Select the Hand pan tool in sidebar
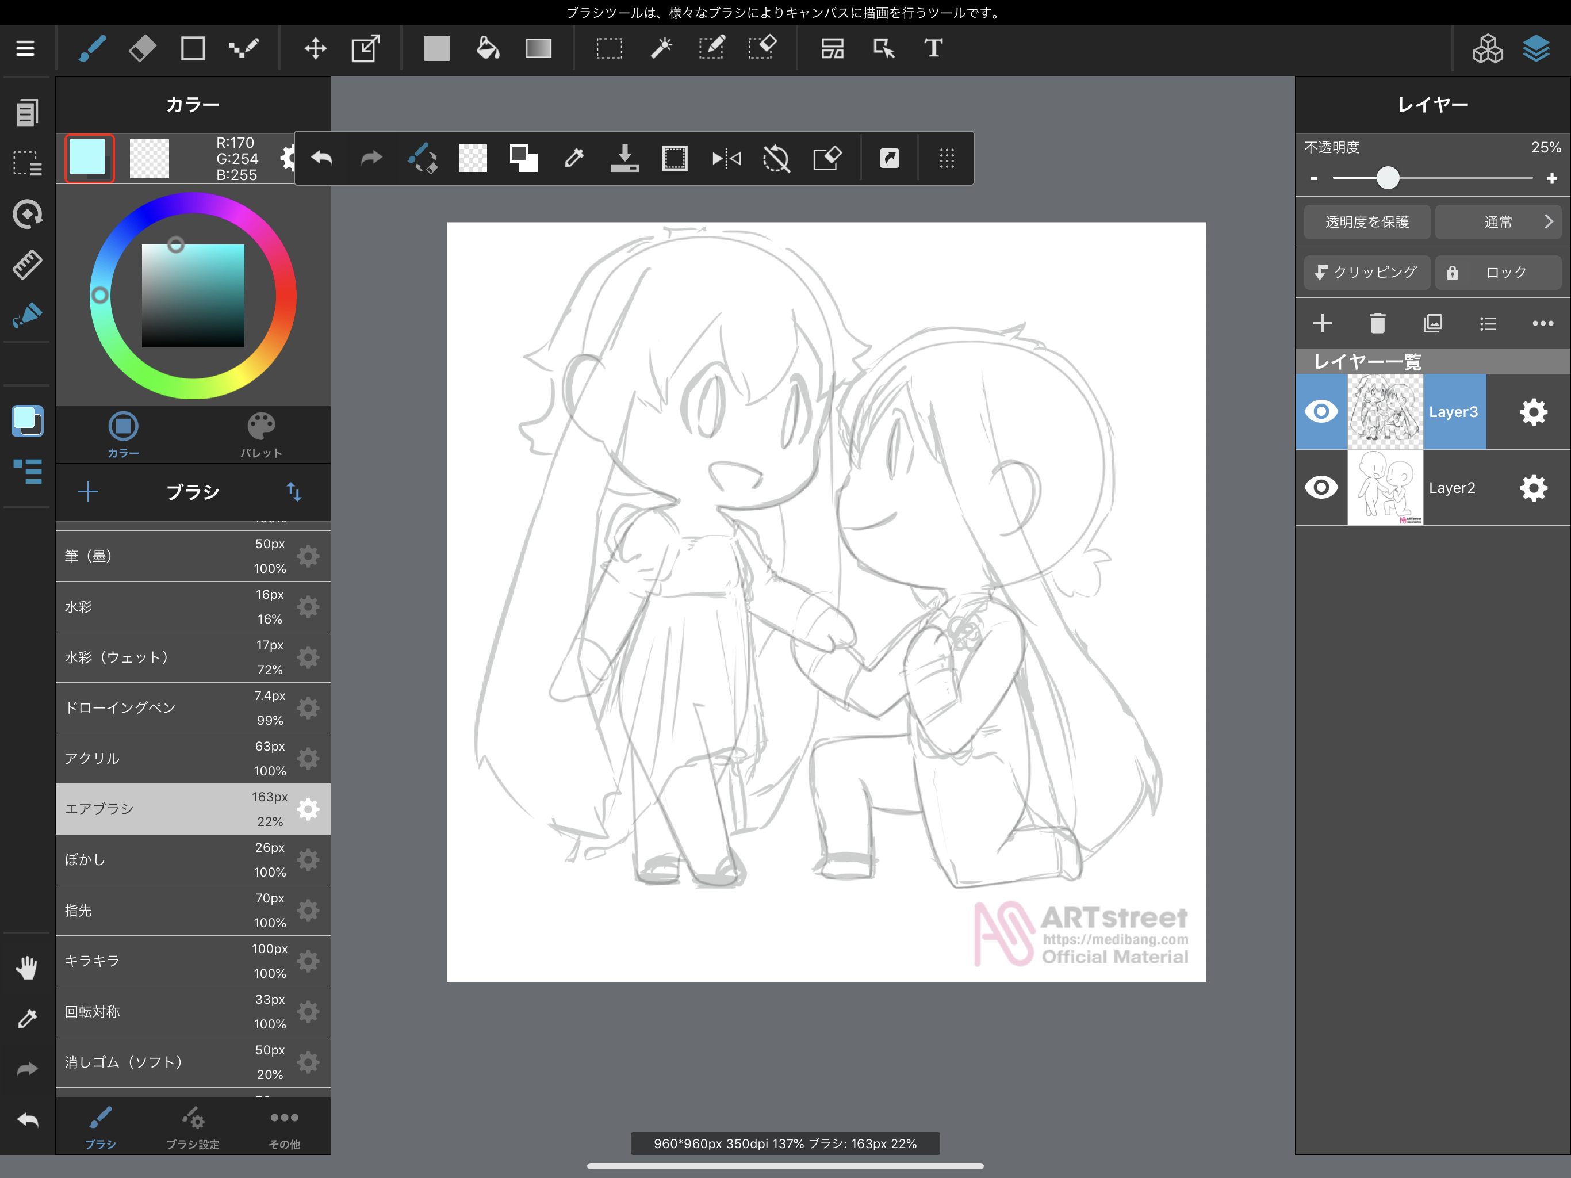The width and height of the screenshot is (1571, 1178). pos(27,967)
